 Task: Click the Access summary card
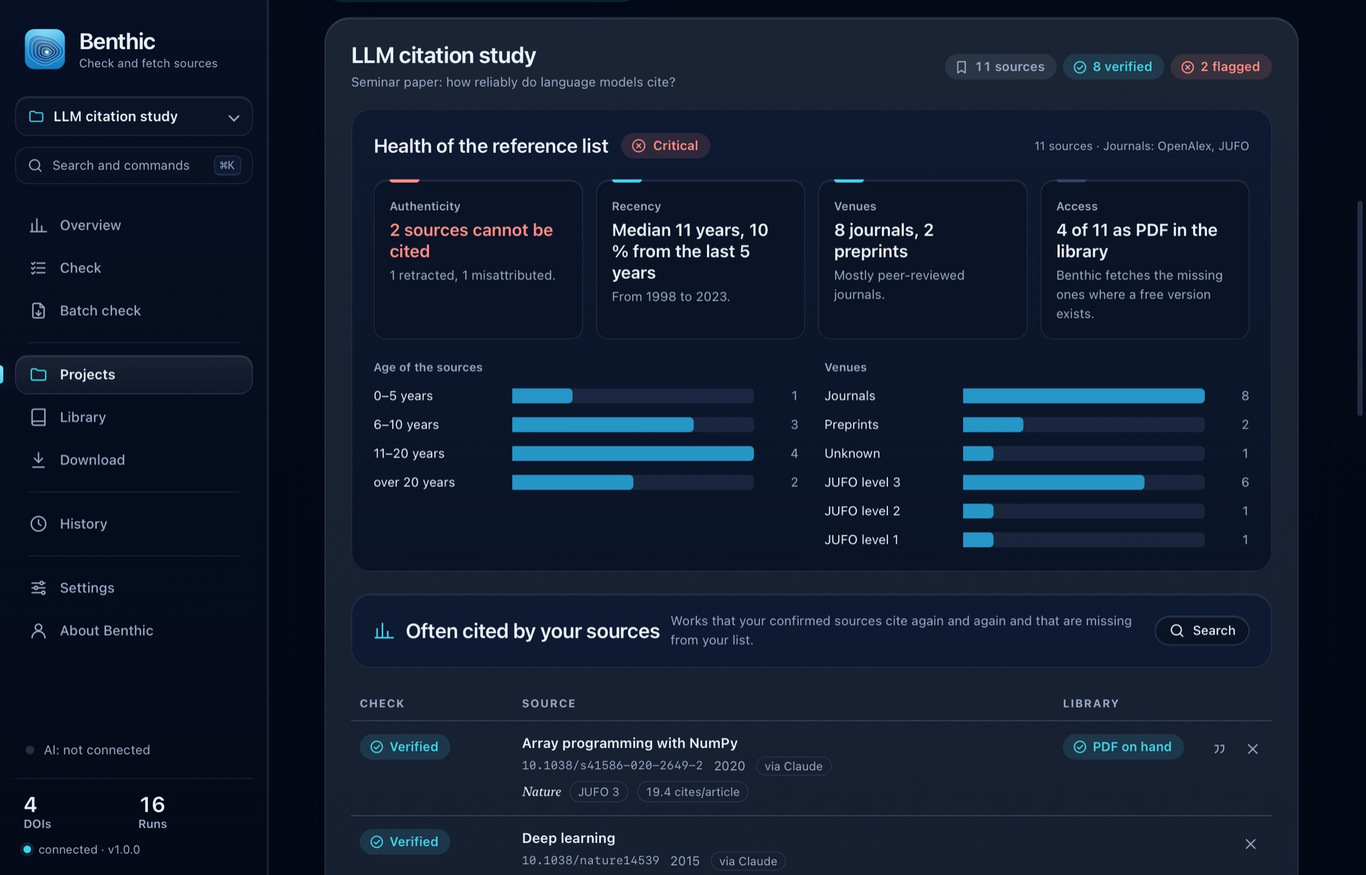pos(1145,260)
